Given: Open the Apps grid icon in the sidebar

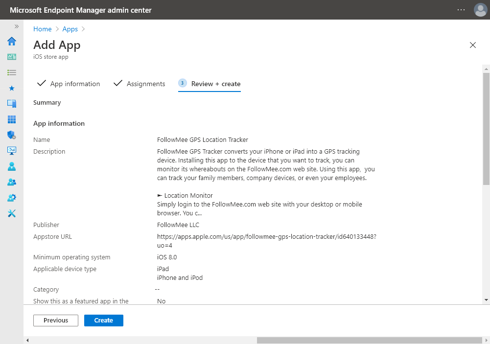Looking at the screenshot, I should [x=12, y=119].
